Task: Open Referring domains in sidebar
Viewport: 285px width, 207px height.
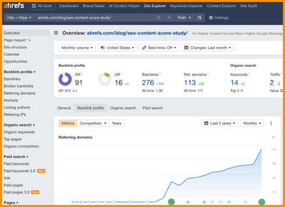Action: pyautogui.click(x=20, y=93)
